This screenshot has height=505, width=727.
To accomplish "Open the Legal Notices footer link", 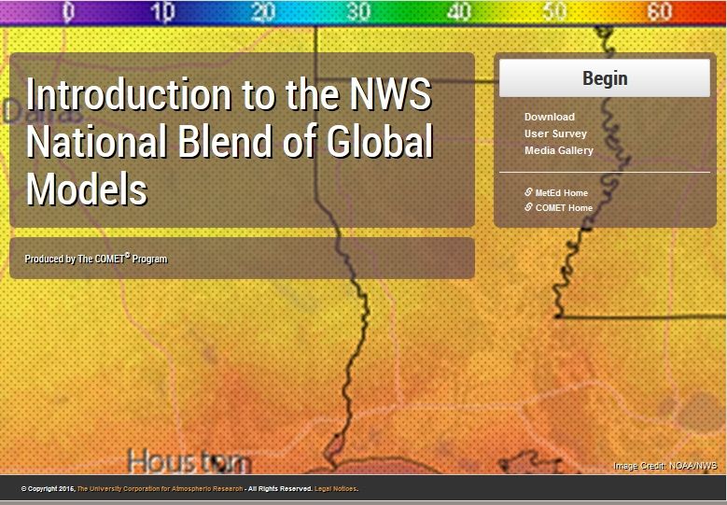I will pos(336,489).
